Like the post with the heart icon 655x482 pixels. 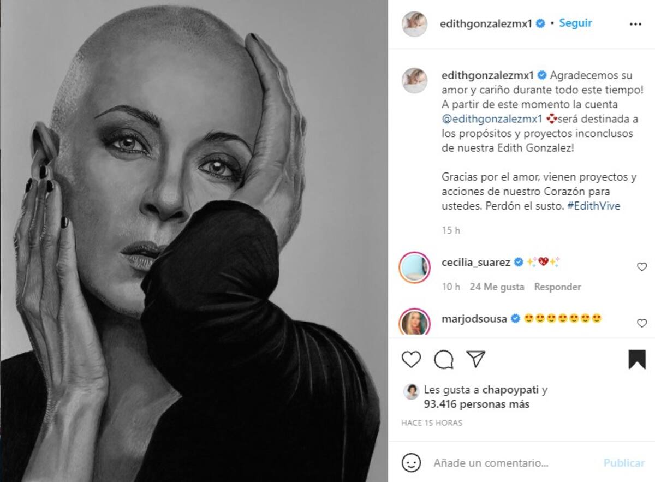point(411,359)
